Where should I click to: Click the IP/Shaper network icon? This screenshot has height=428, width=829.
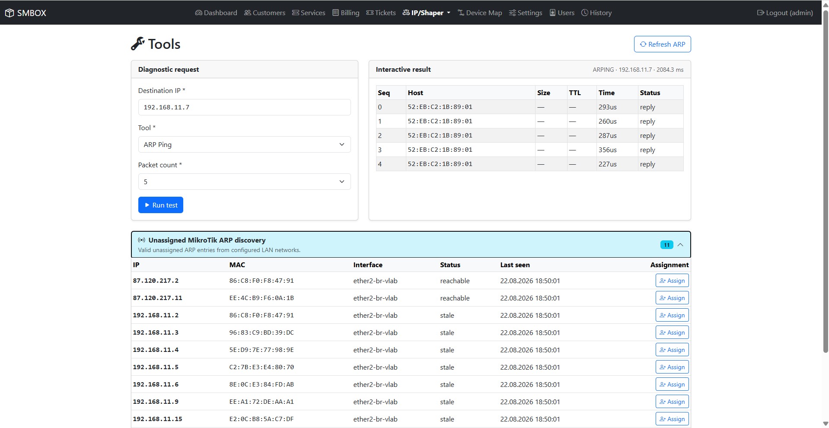pos(406,13)
